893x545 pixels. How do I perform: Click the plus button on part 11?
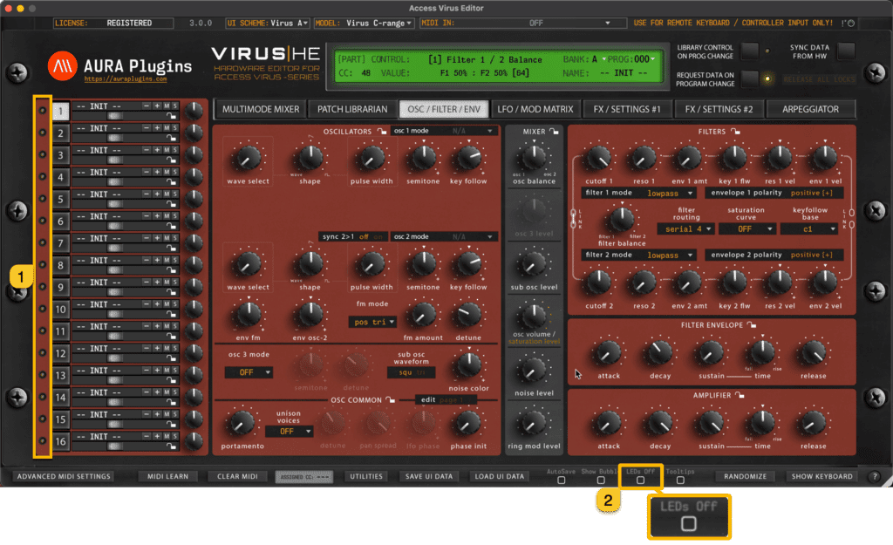tap(157, 326)
